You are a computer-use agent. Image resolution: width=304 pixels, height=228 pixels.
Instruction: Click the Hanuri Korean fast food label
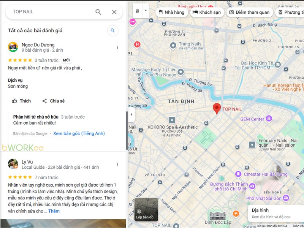point(283,87)
